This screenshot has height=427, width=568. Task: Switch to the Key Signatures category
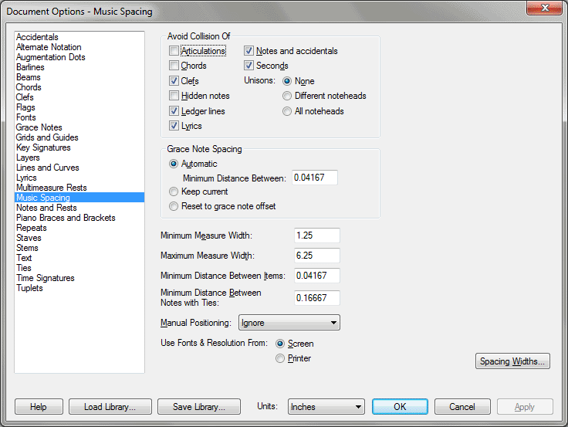point(43,147)
